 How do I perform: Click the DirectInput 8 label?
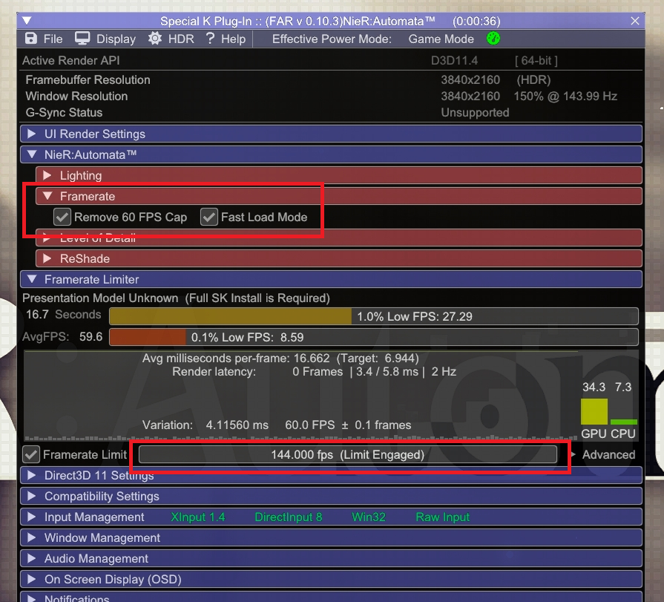289,517
